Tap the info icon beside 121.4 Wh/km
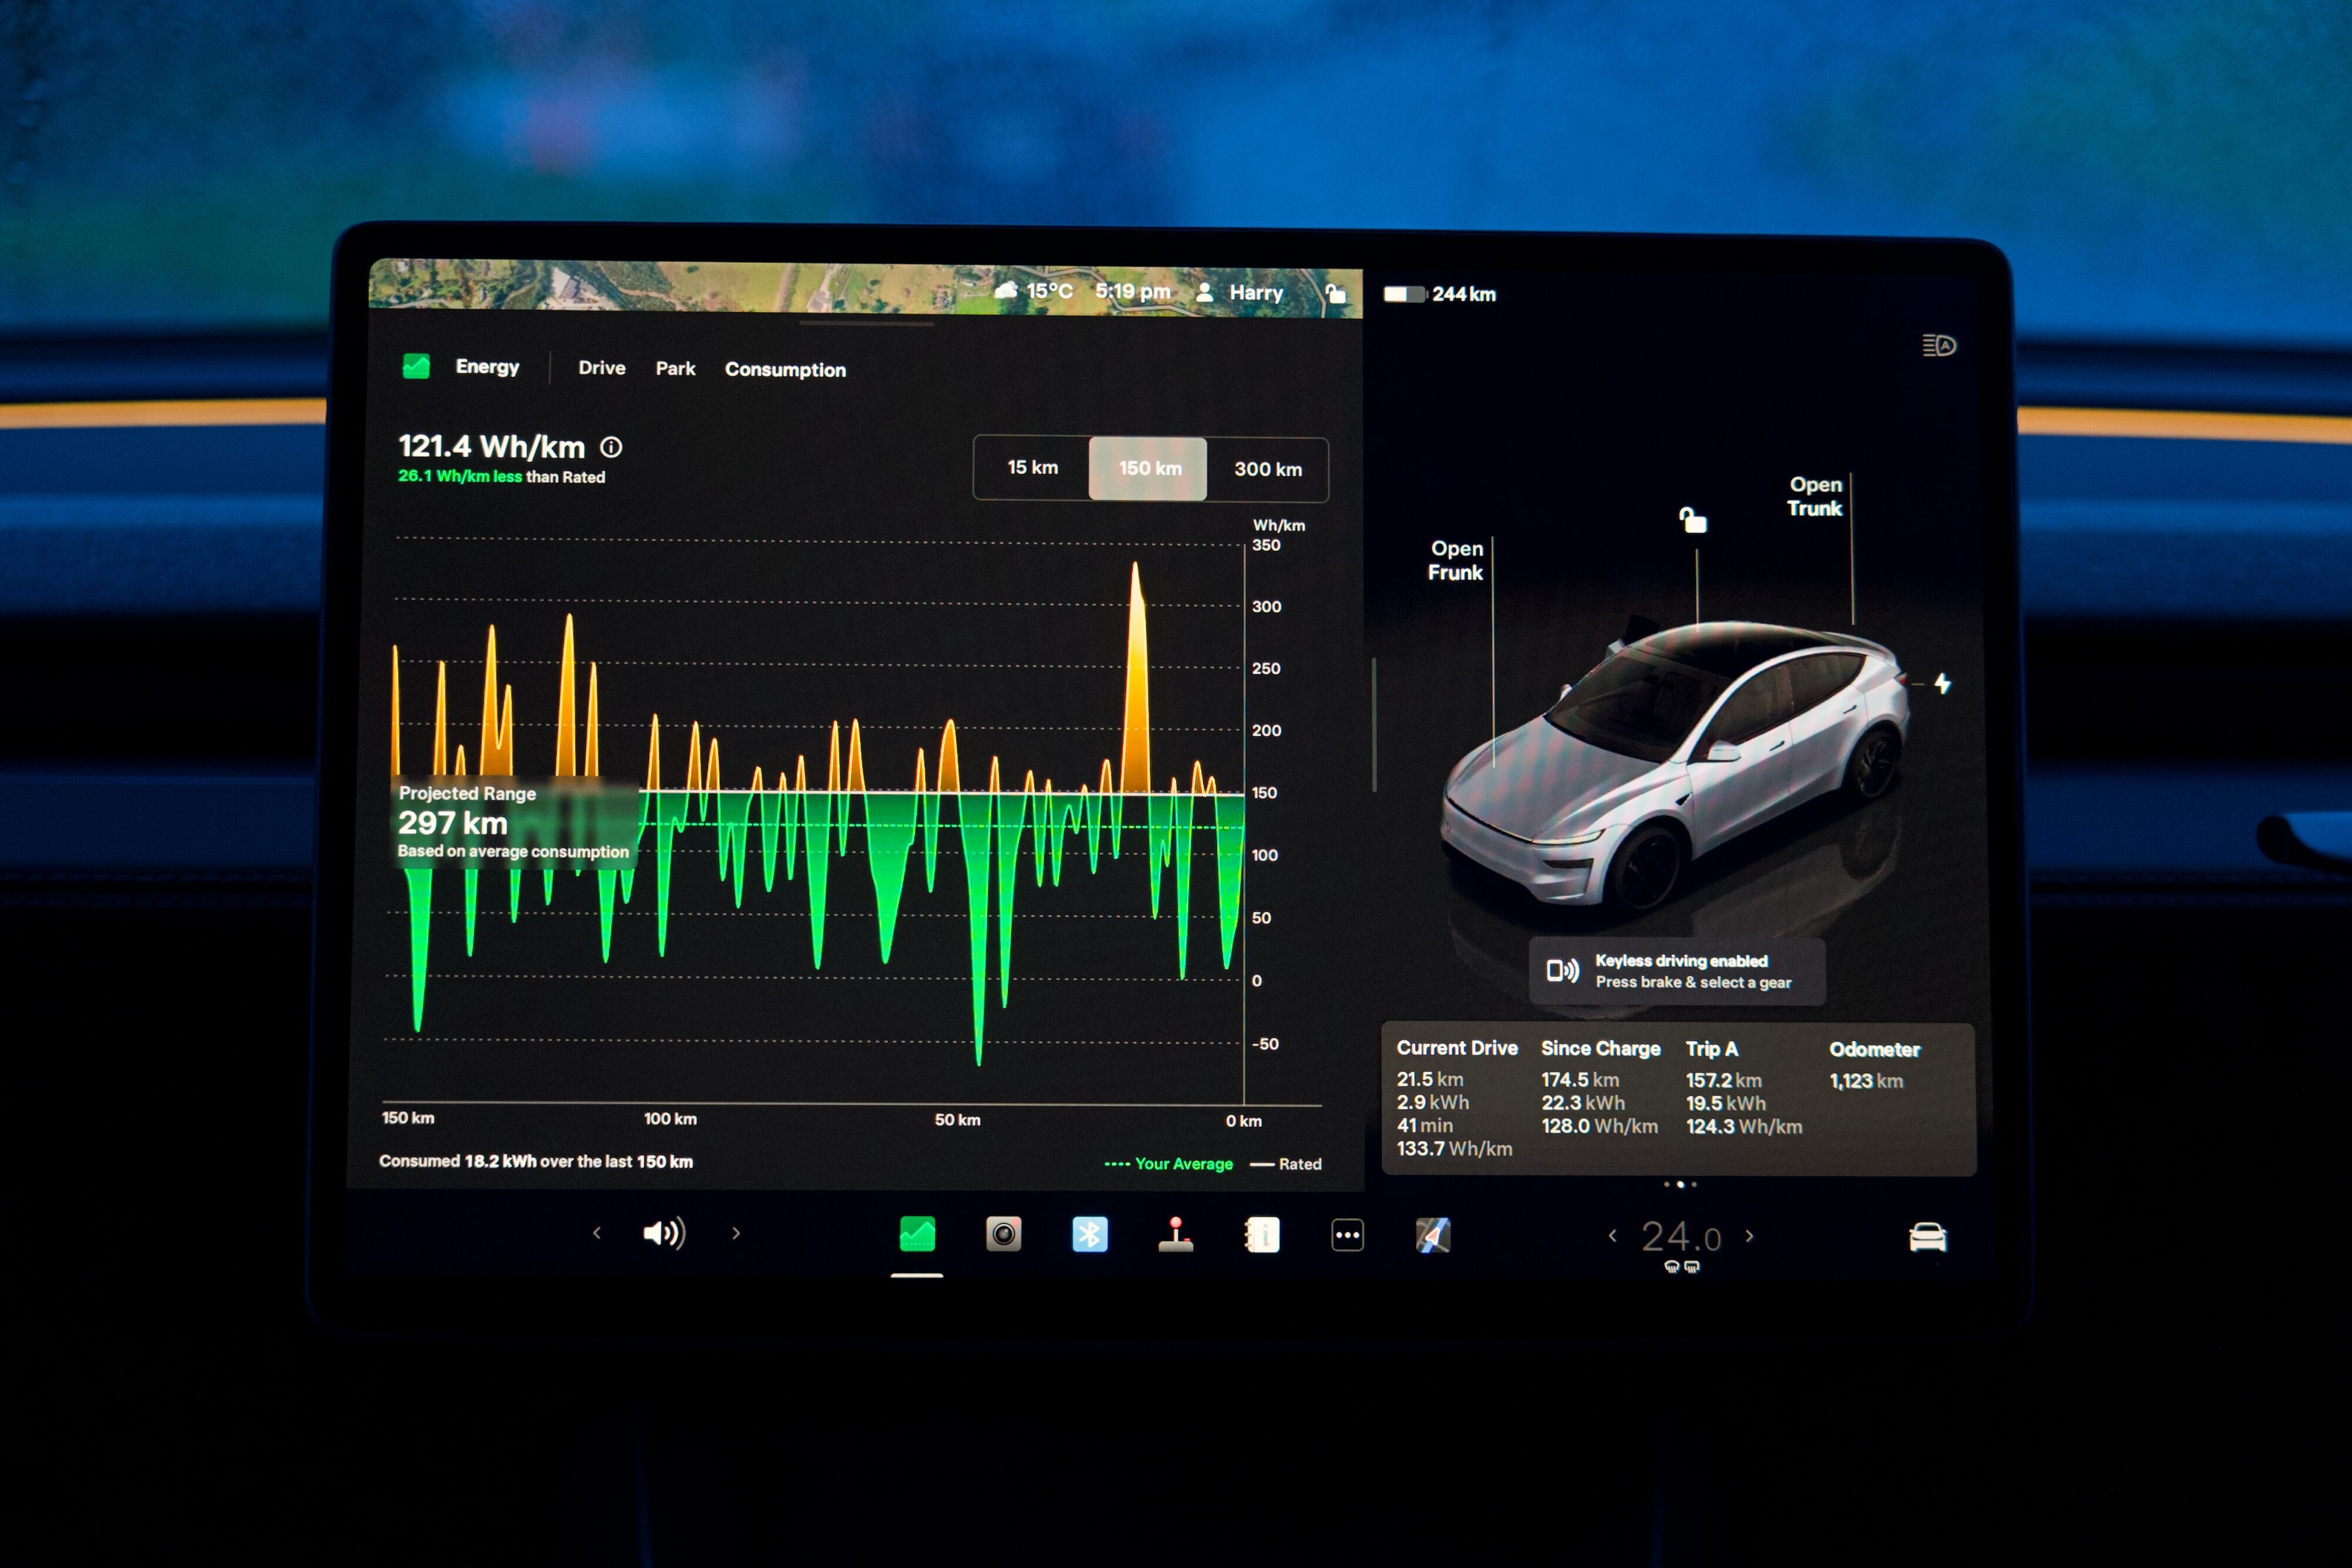The height and width of the screenshot is (1568, 2352). 611,447
